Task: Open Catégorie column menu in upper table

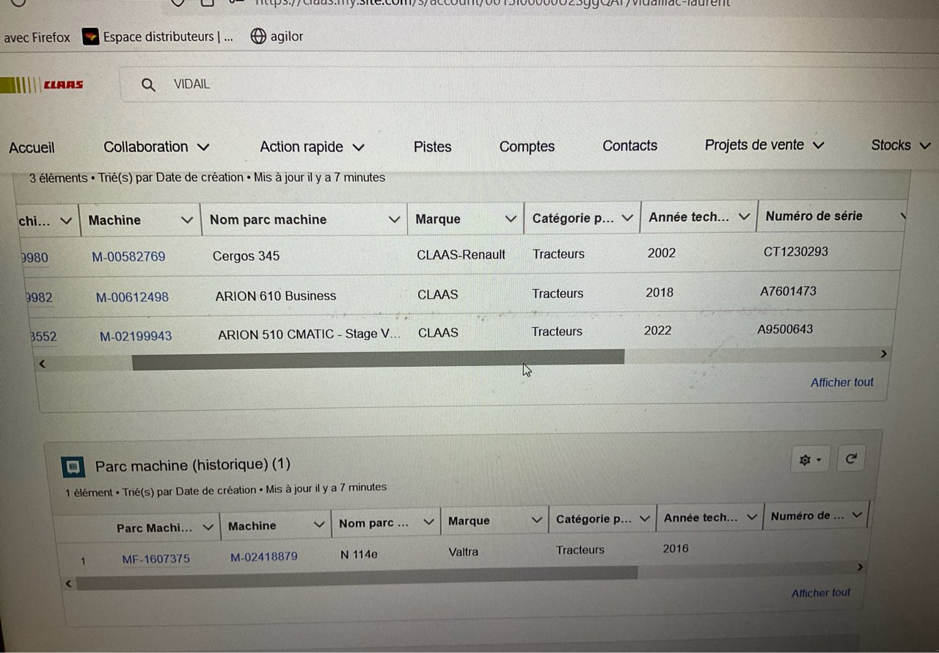Action: [x=627, y=218]
